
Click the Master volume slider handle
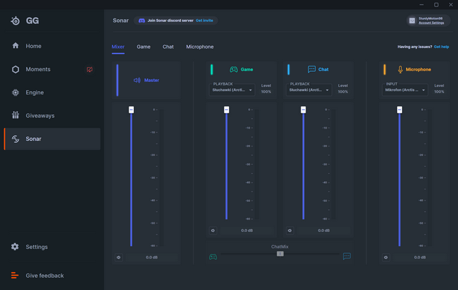(131, 109)
